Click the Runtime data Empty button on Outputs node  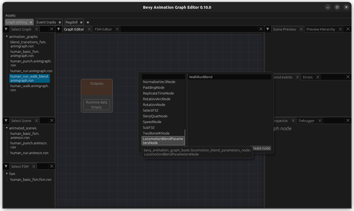[96, 105]
